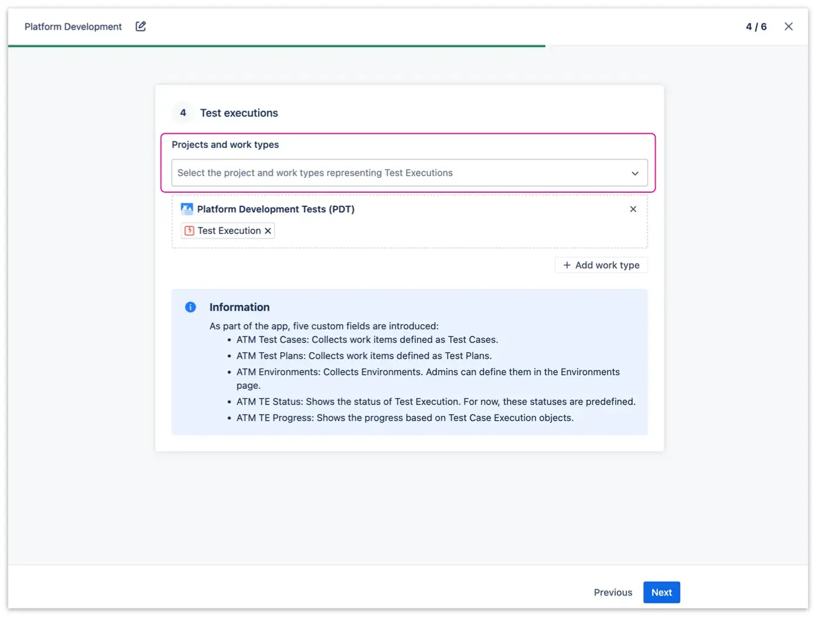Click the red Test Execution work type icon
The width and height of the screenshot is (821, 619).
189,230
